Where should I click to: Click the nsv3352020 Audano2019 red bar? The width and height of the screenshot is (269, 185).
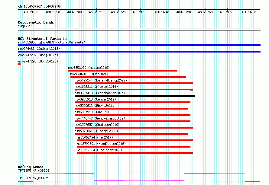click(123, 71)
